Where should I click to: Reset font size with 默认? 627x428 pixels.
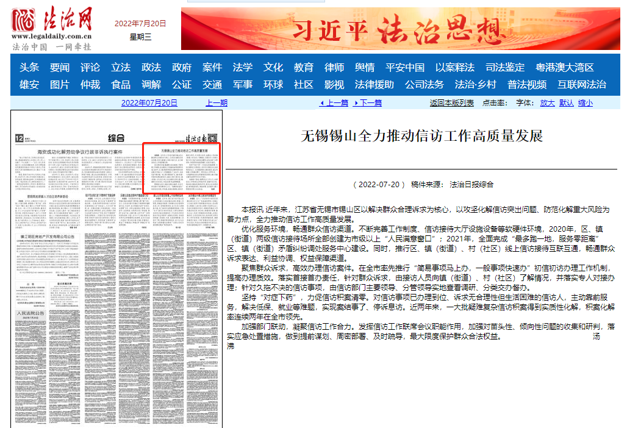point(567,103)
